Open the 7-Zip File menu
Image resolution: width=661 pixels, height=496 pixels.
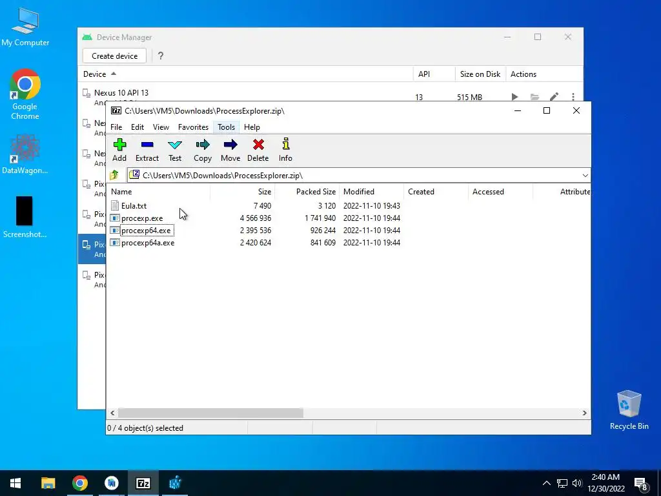[x=116, y=127]
